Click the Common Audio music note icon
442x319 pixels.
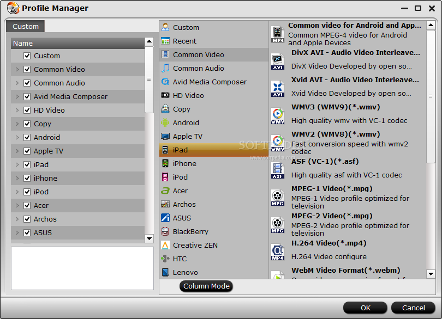click(165, 68)
